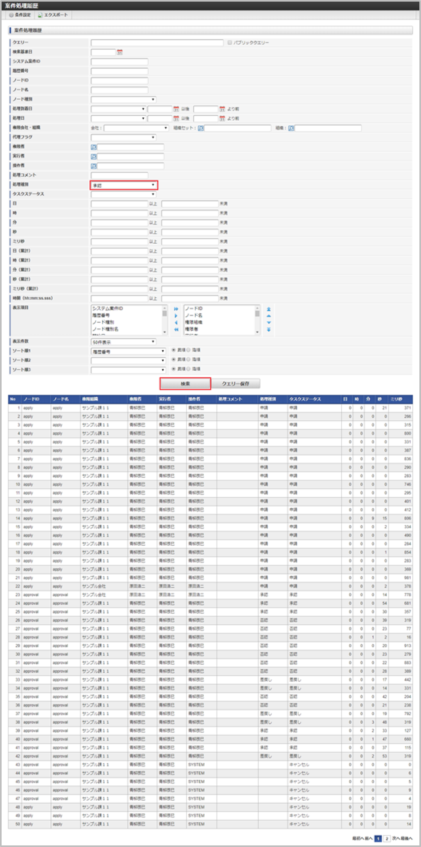Click into the クエリー text field

point(157,43)
